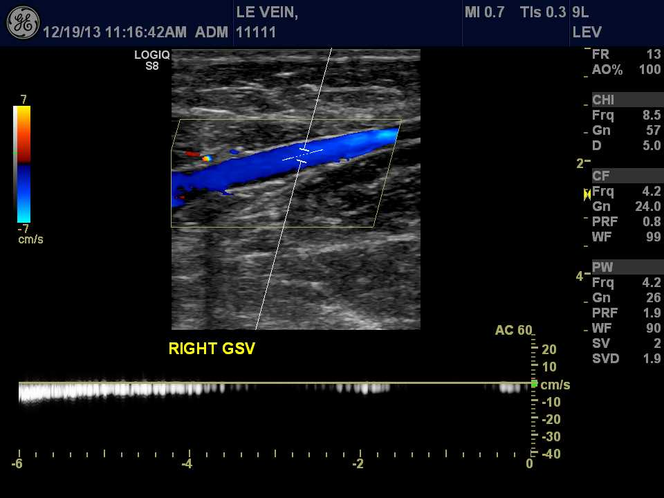Click the AC 60 angle correction value

point(513,331)
